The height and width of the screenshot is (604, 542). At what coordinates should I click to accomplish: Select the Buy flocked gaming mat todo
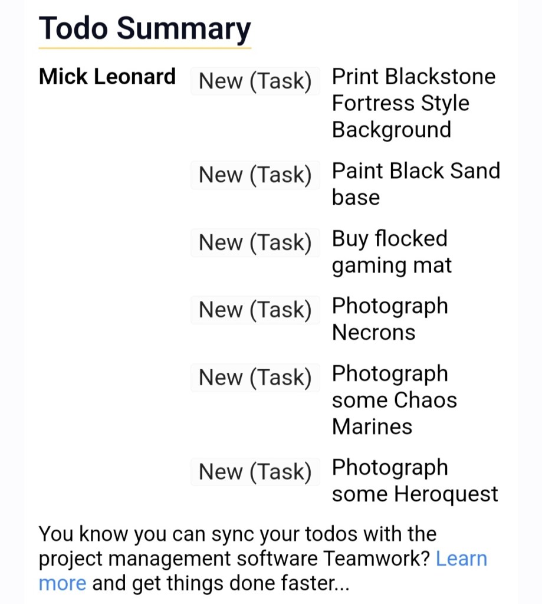(x=391, y=252)
